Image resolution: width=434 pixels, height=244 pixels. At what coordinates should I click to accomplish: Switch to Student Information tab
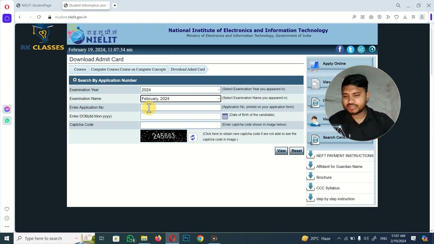(86, 5)
